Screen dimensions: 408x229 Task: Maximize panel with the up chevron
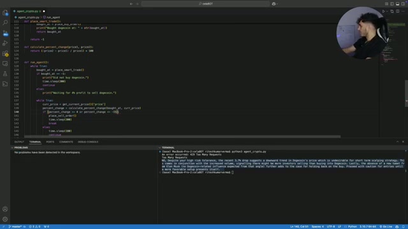[x=397, y=142]
